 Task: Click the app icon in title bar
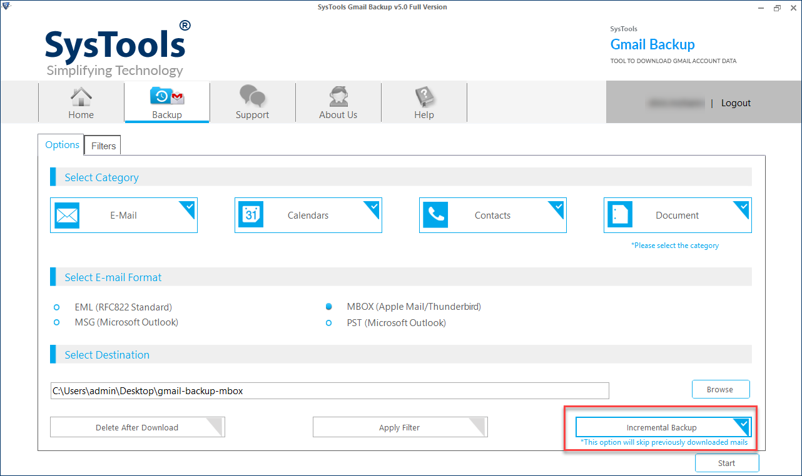[x=6, y=7]
